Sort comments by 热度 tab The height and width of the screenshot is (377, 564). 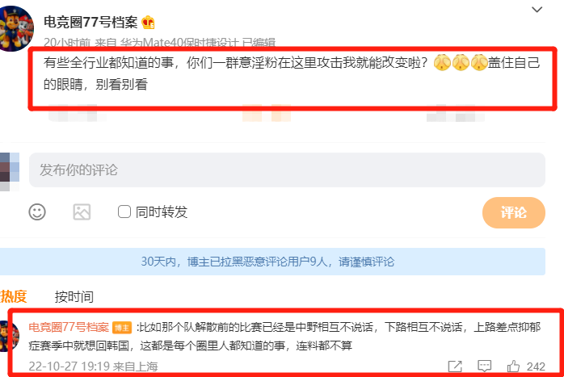click(13, 296)
